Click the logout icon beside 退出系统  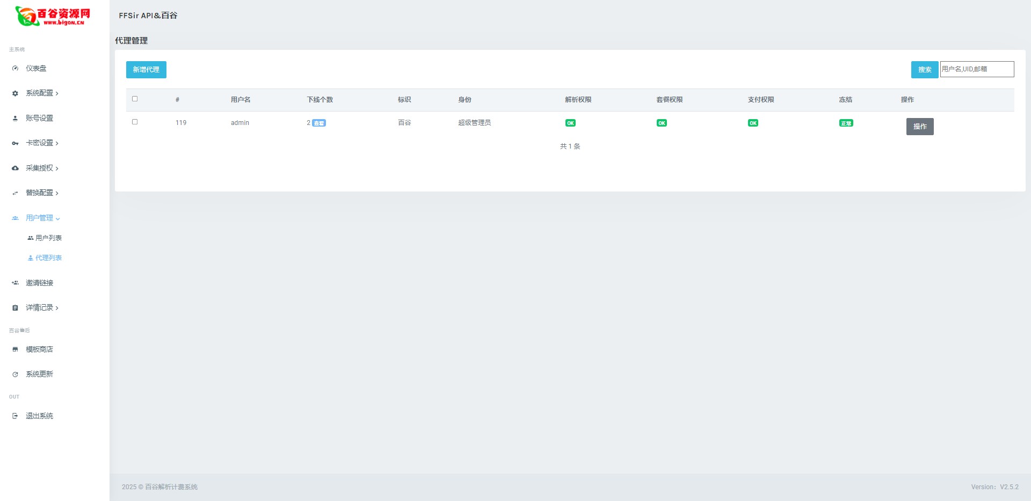tap(15, 416)
